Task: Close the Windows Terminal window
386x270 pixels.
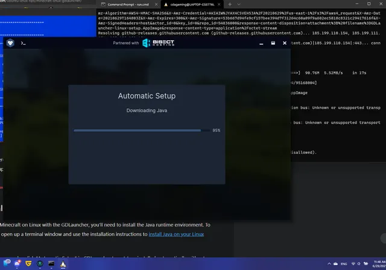Action: pyautogui.click(x=381, y=4)
